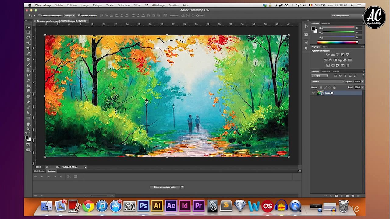
Task: Open the layer filter Type dropdown
Action: click(320, 76)
